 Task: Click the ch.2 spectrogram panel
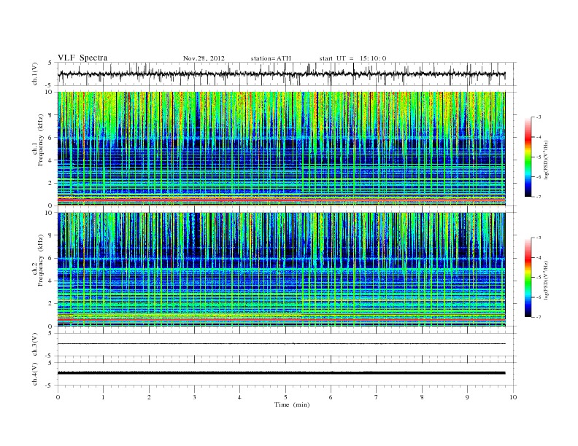[x=281, y=270]
